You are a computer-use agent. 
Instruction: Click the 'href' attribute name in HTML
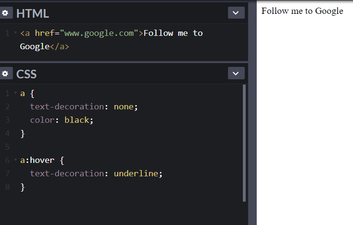click(x=45, y=33)
